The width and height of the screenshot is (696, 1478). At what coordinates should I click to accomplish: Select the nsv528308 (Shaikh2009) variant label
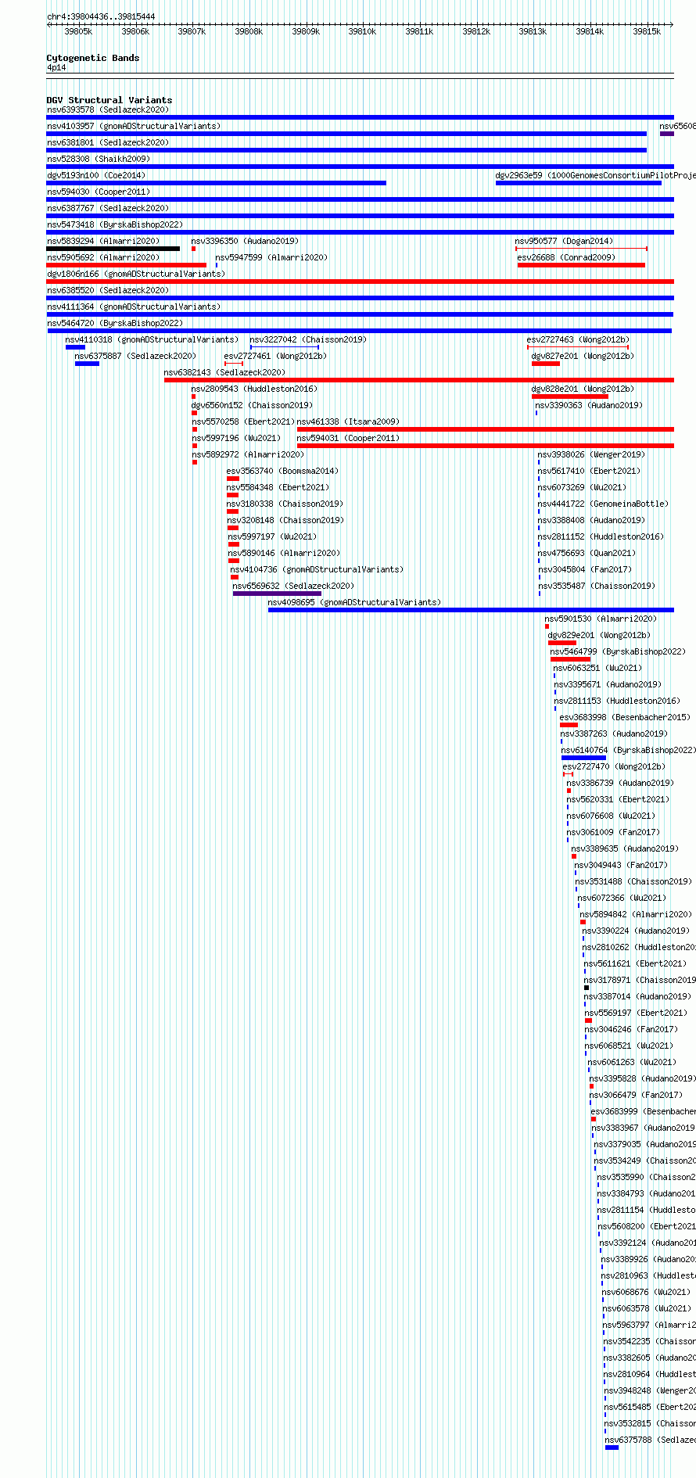99,159
